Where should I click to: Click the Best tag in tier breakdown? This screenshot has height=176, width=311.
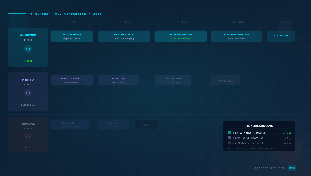(287, 133)
